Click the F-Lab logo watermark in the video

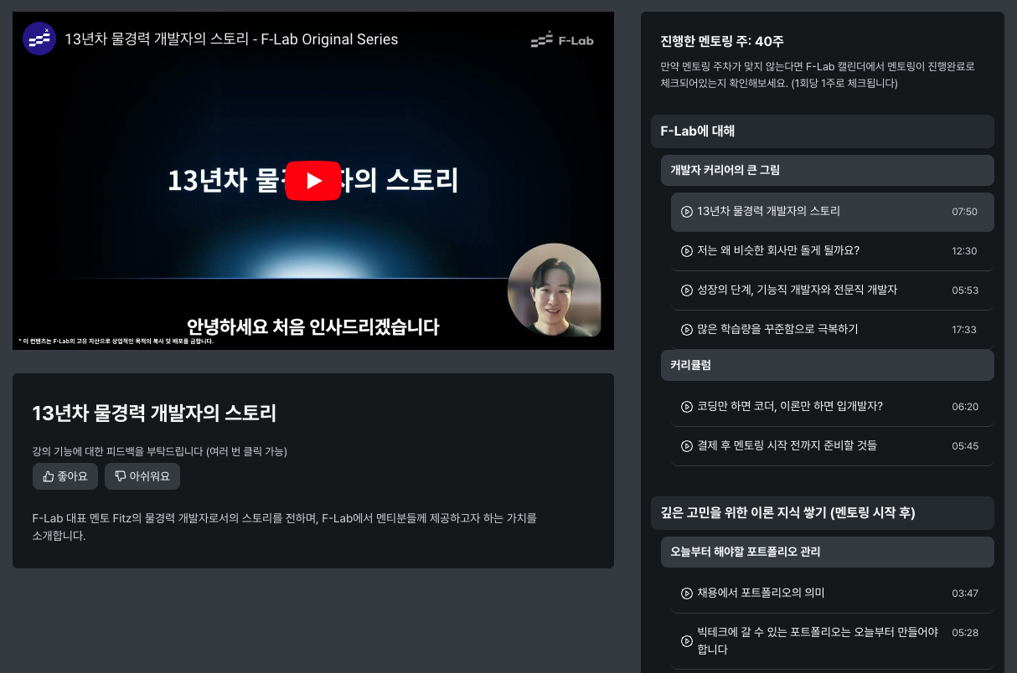(x=561, y=39)
